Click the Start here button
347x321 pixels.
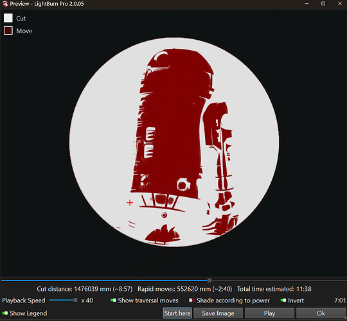click(177, 313)
